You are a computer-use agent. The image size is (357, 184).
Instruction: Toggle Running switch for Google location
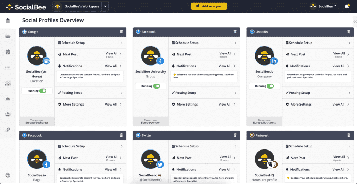(x=43, y=91)
